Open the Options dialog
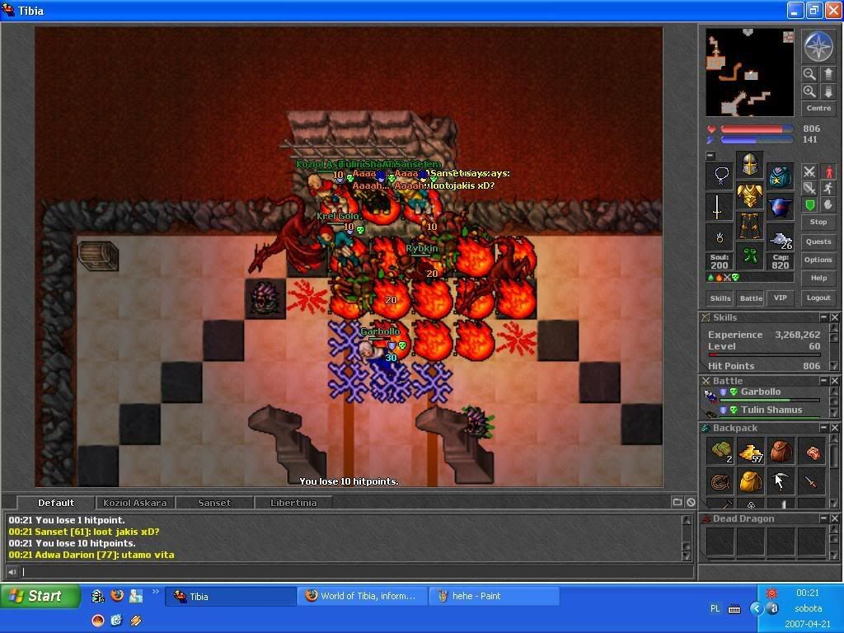This screenshot has width=844, height=633. coord(818,260)
